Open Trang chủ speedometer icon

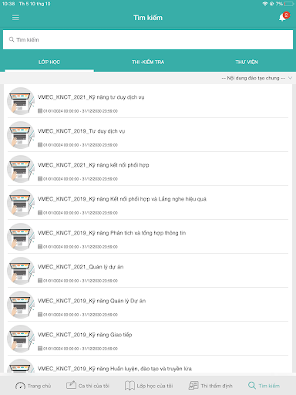(20, 386)
